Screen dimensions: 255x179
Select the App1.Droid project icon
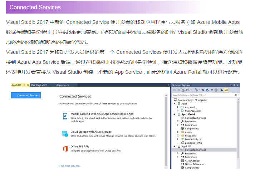coord(179,114)
